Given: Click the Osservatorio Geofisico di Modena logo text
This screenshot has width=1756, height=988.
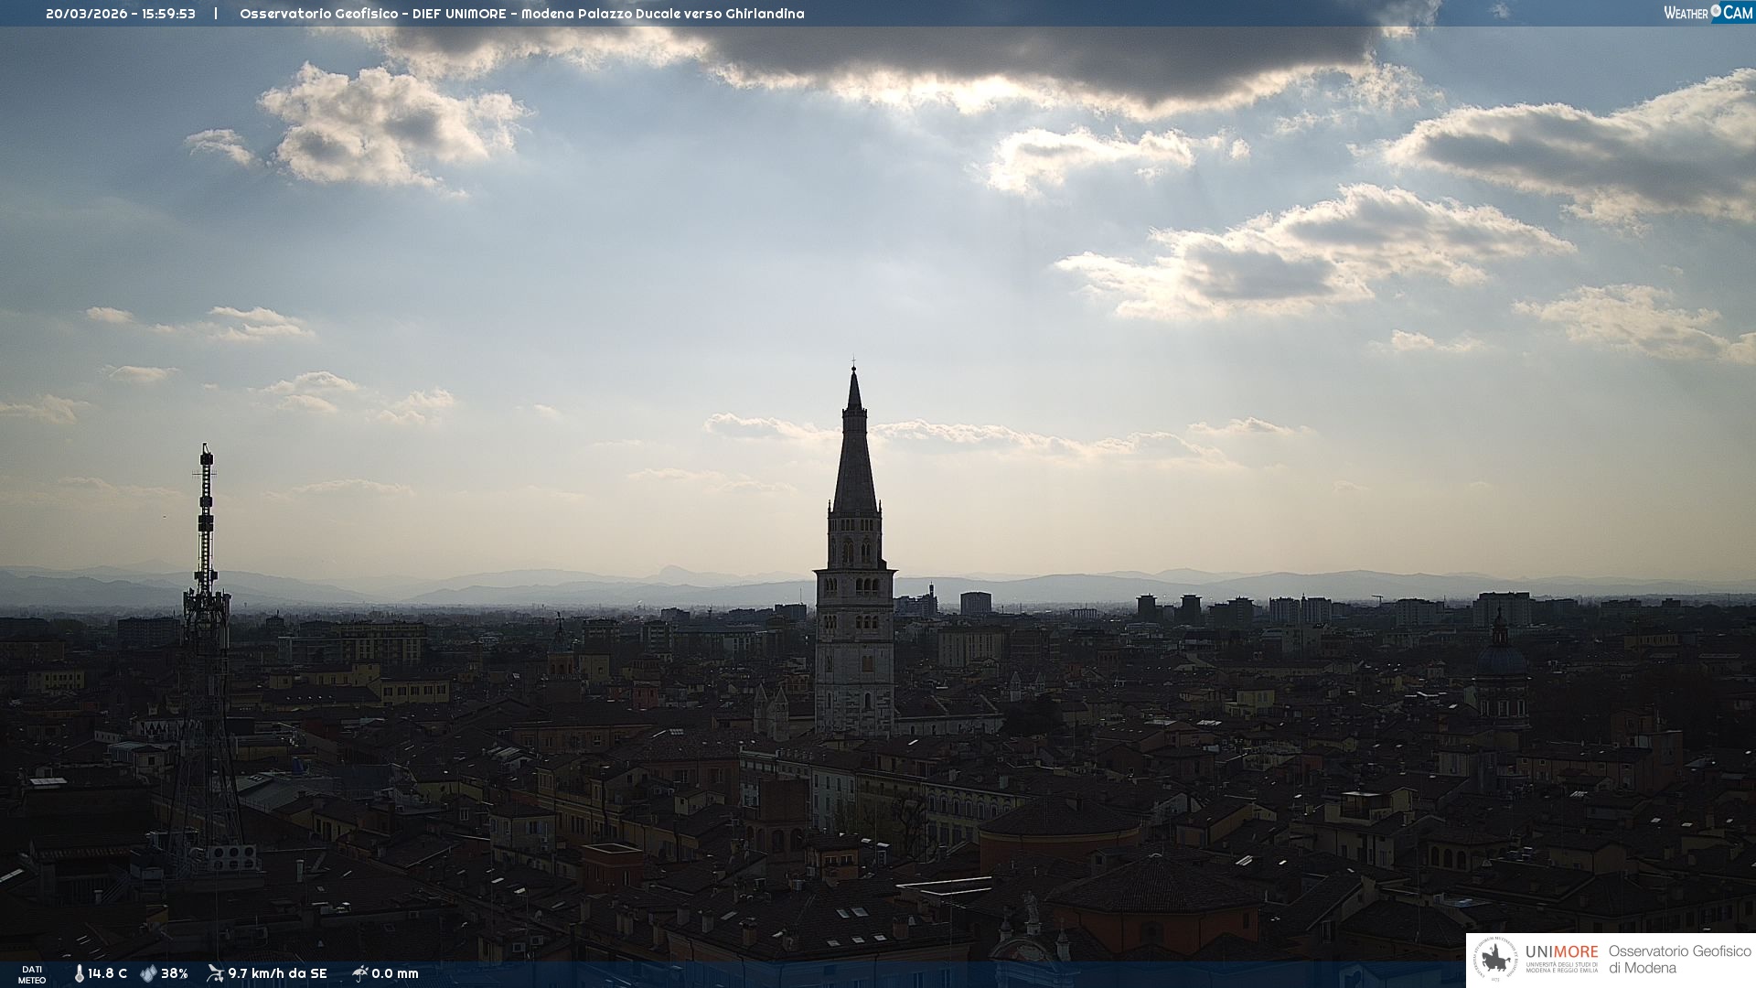Looking at the screenshot, I should (x=1679, y=959).
